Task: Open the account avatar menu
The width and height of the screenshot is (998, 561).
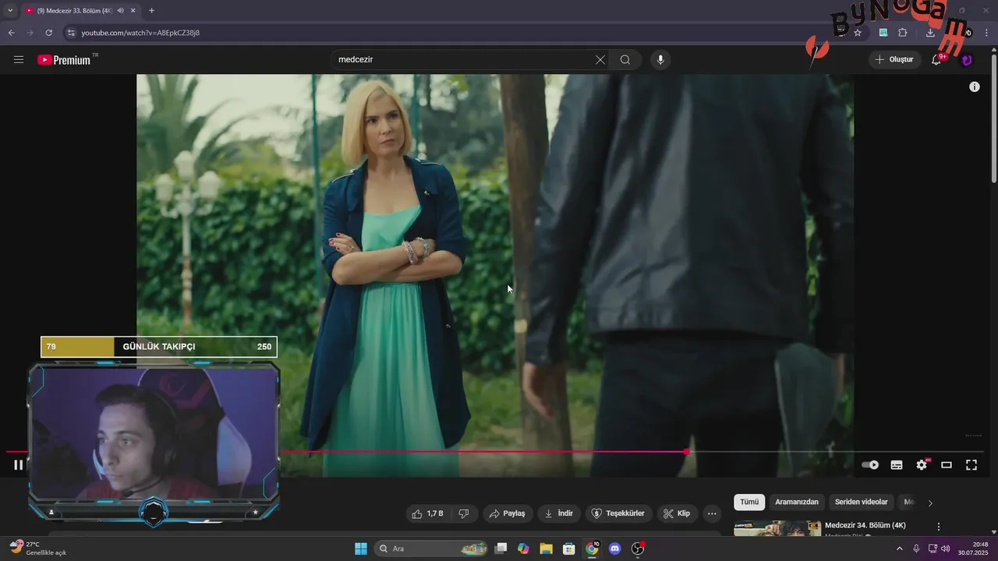Action: 967,60
